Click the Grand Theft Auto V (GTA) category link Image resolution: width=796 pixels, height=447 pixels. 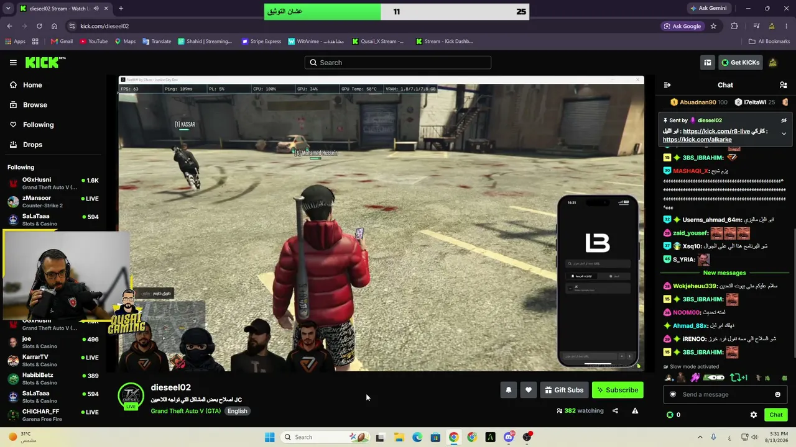pyautogui.click(x=185, y=411)
